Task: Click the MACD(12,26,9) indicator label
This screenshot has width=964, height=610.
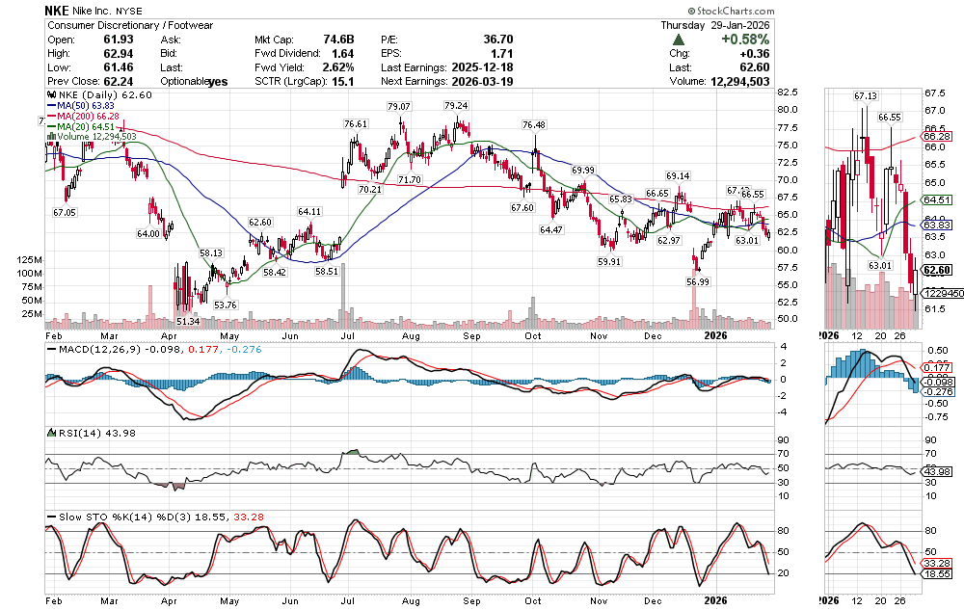Action: pyautogui.click(x=93, y=350)
